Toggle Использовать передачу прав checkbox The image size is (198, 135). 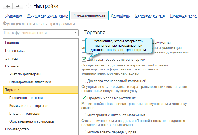pos(84,132)
